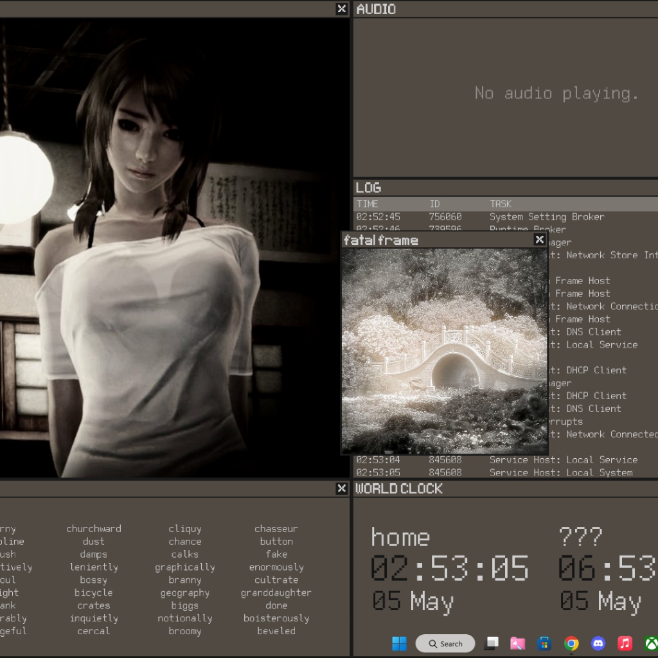Screen dimensions: 658x658
Task: Click the word 'granddaughter'
Action: click(x=276, y=592)
